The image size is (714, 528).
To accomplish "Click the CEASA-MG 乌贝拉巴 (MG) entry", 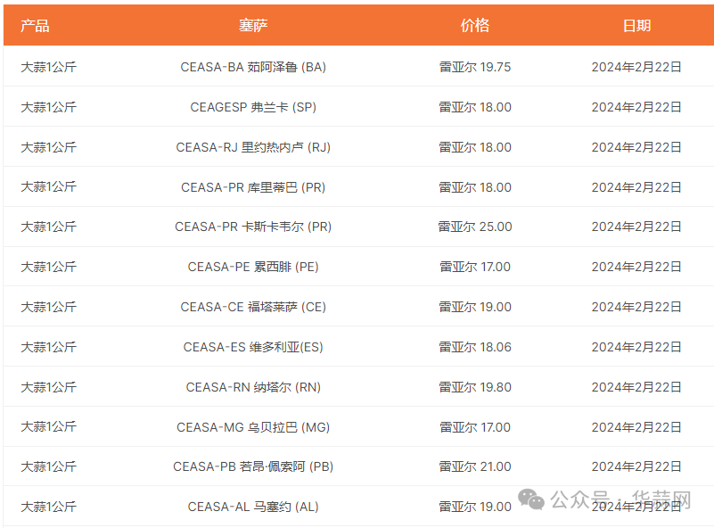I will (253, 427).
